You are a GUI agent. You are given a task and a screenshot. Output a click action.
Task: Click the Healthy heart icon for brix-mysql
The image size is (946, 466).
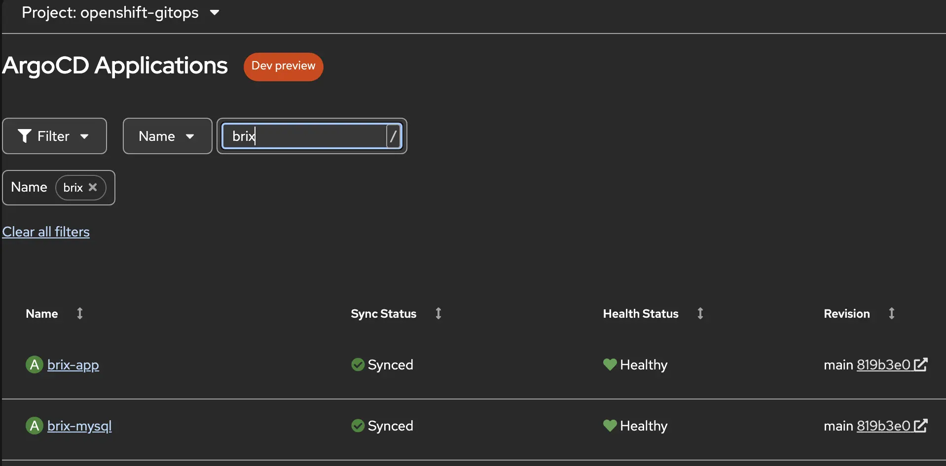tap(610, 426)
